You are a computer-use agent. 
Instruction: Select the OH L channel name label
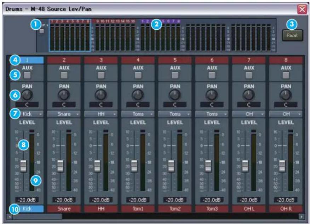click(x=249, y=209)
